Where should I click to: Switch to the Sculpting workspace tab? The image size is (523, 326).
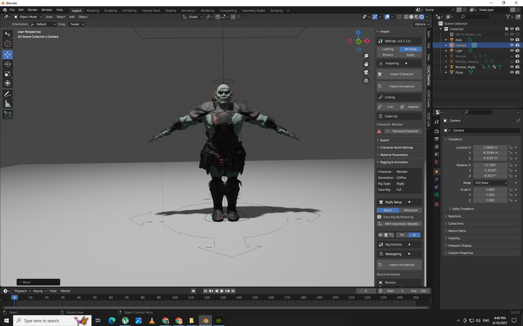tap(111, 11)
